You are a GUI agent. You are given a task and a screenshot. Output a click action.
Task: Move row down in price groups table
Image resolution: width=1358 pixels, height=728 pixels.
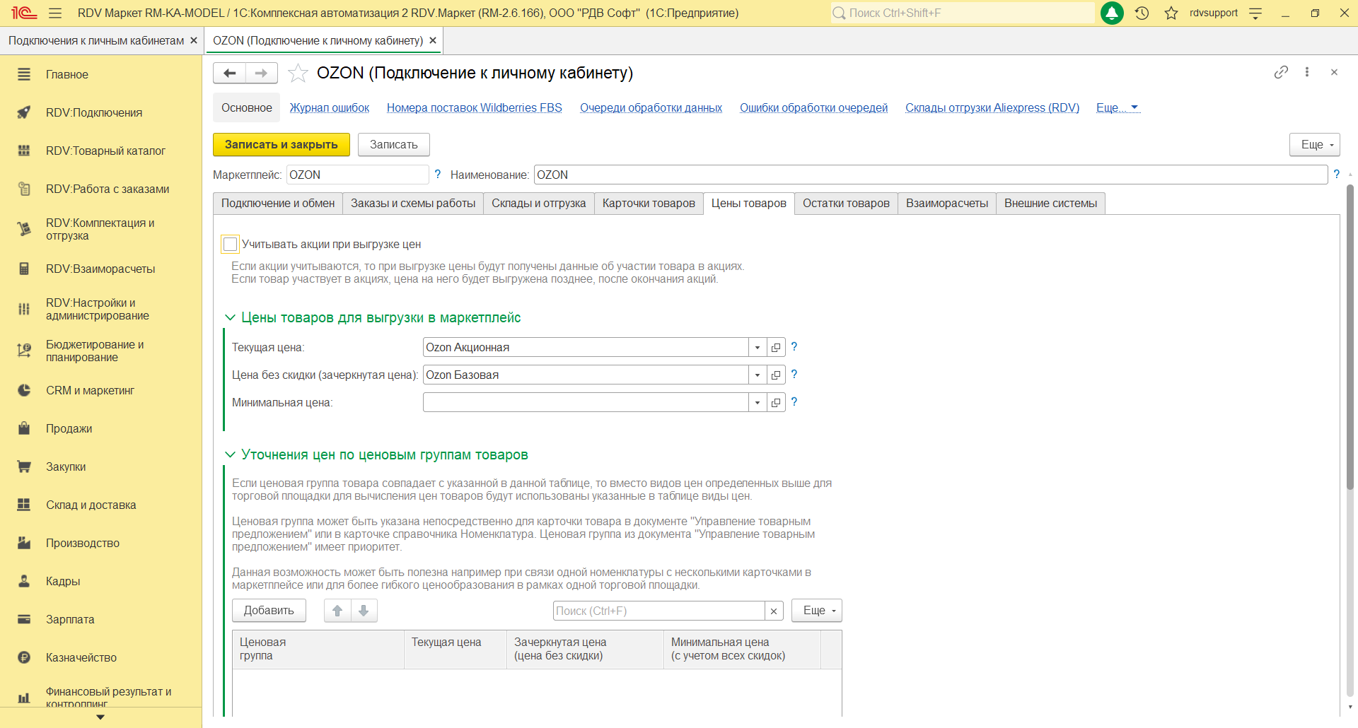[x=364, y=611]
